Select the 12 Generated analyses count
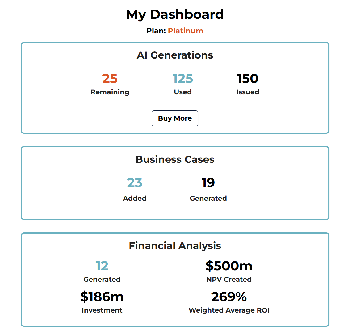 pyautogui.click(x=102, y=265)
